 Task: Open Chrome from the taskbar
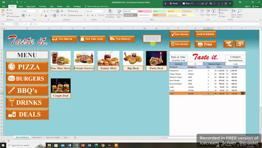tap(103, 145)
